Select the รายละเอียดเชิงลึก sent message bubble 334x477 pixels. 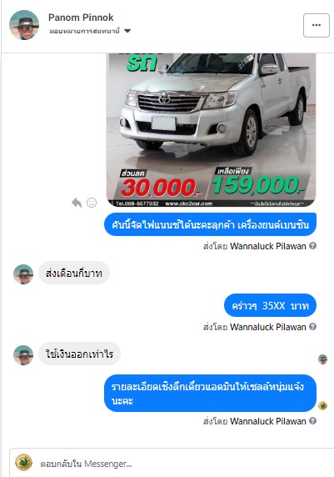coord(210,394)
